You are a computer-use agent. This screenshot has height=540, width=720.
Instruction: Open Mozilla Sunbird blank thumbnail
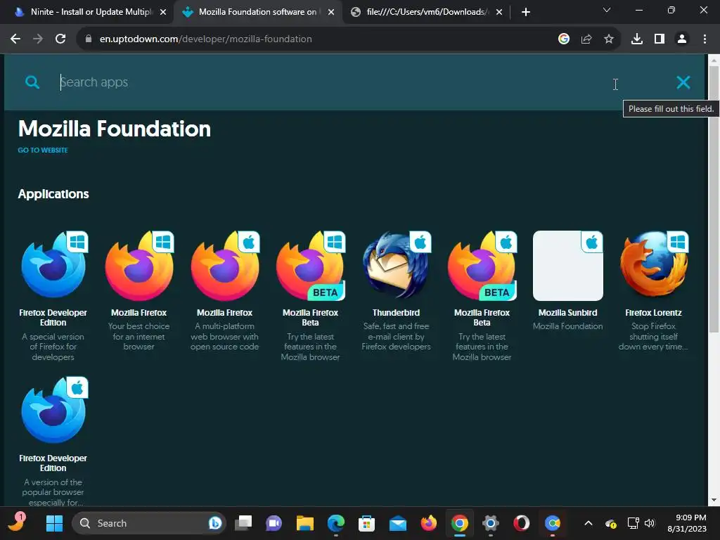(x=568, y=266)
